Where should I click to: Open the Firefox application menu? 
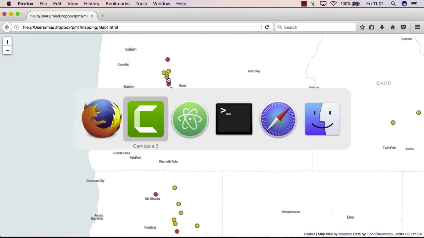tap(26, 4)
